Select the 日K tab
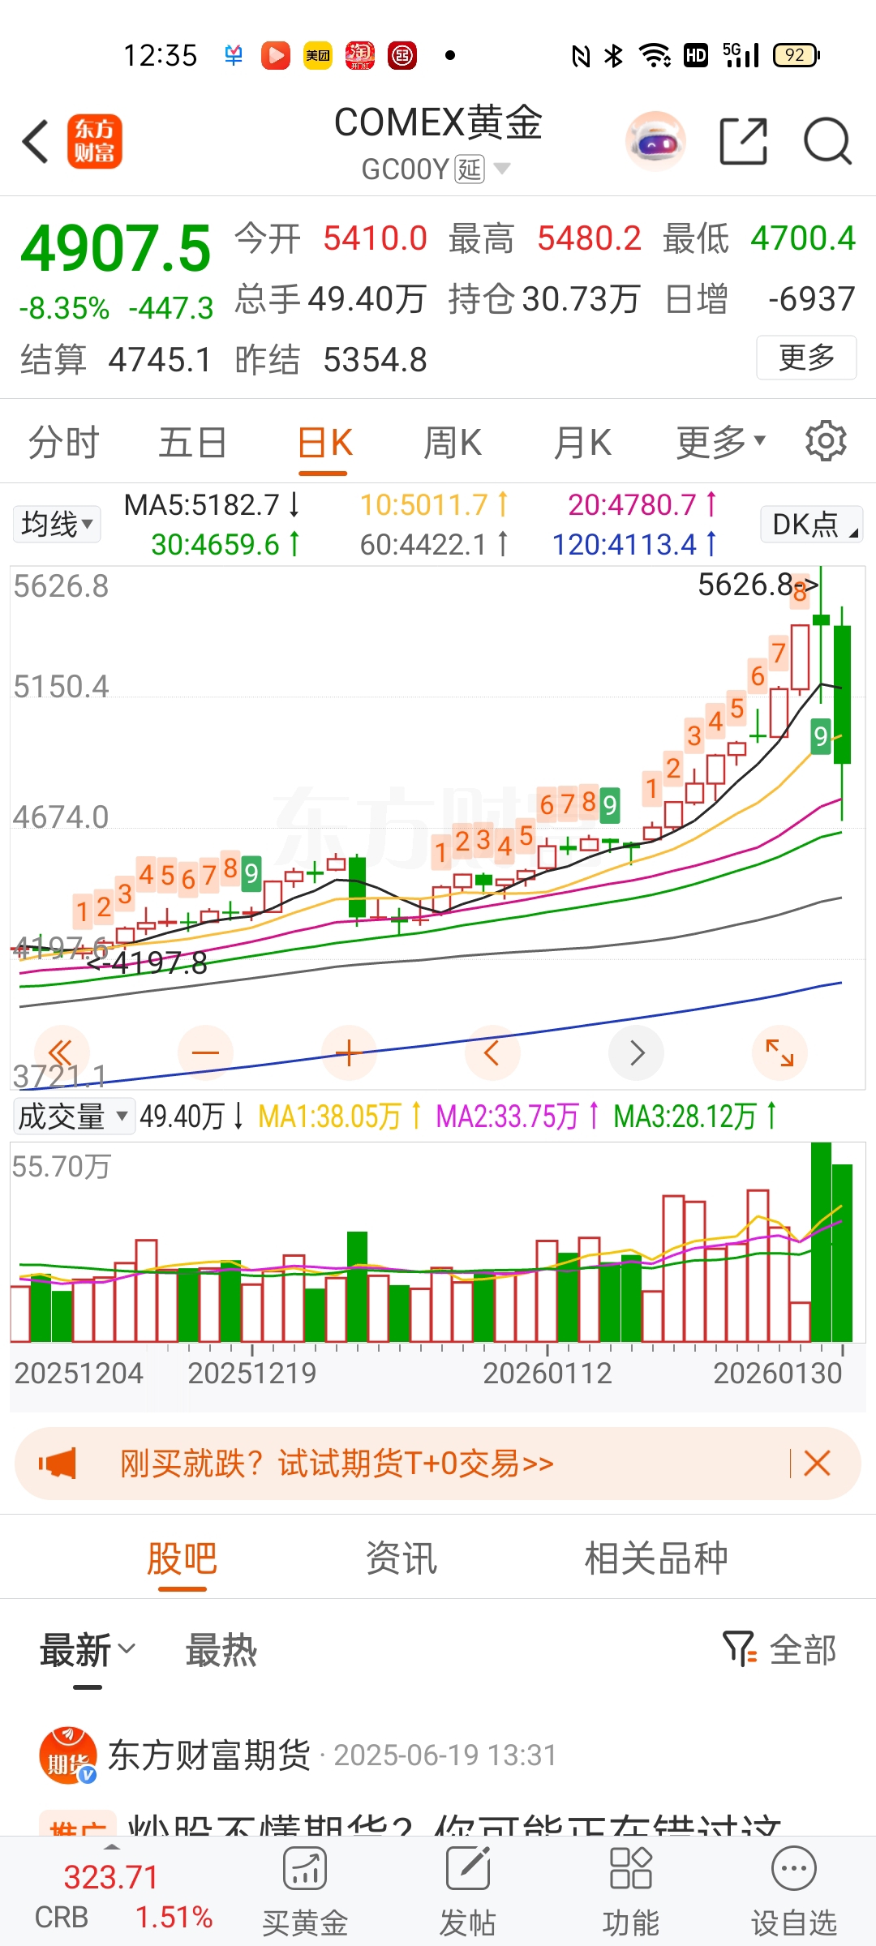This screenshot has height=1946, width=876. [324, 443]
